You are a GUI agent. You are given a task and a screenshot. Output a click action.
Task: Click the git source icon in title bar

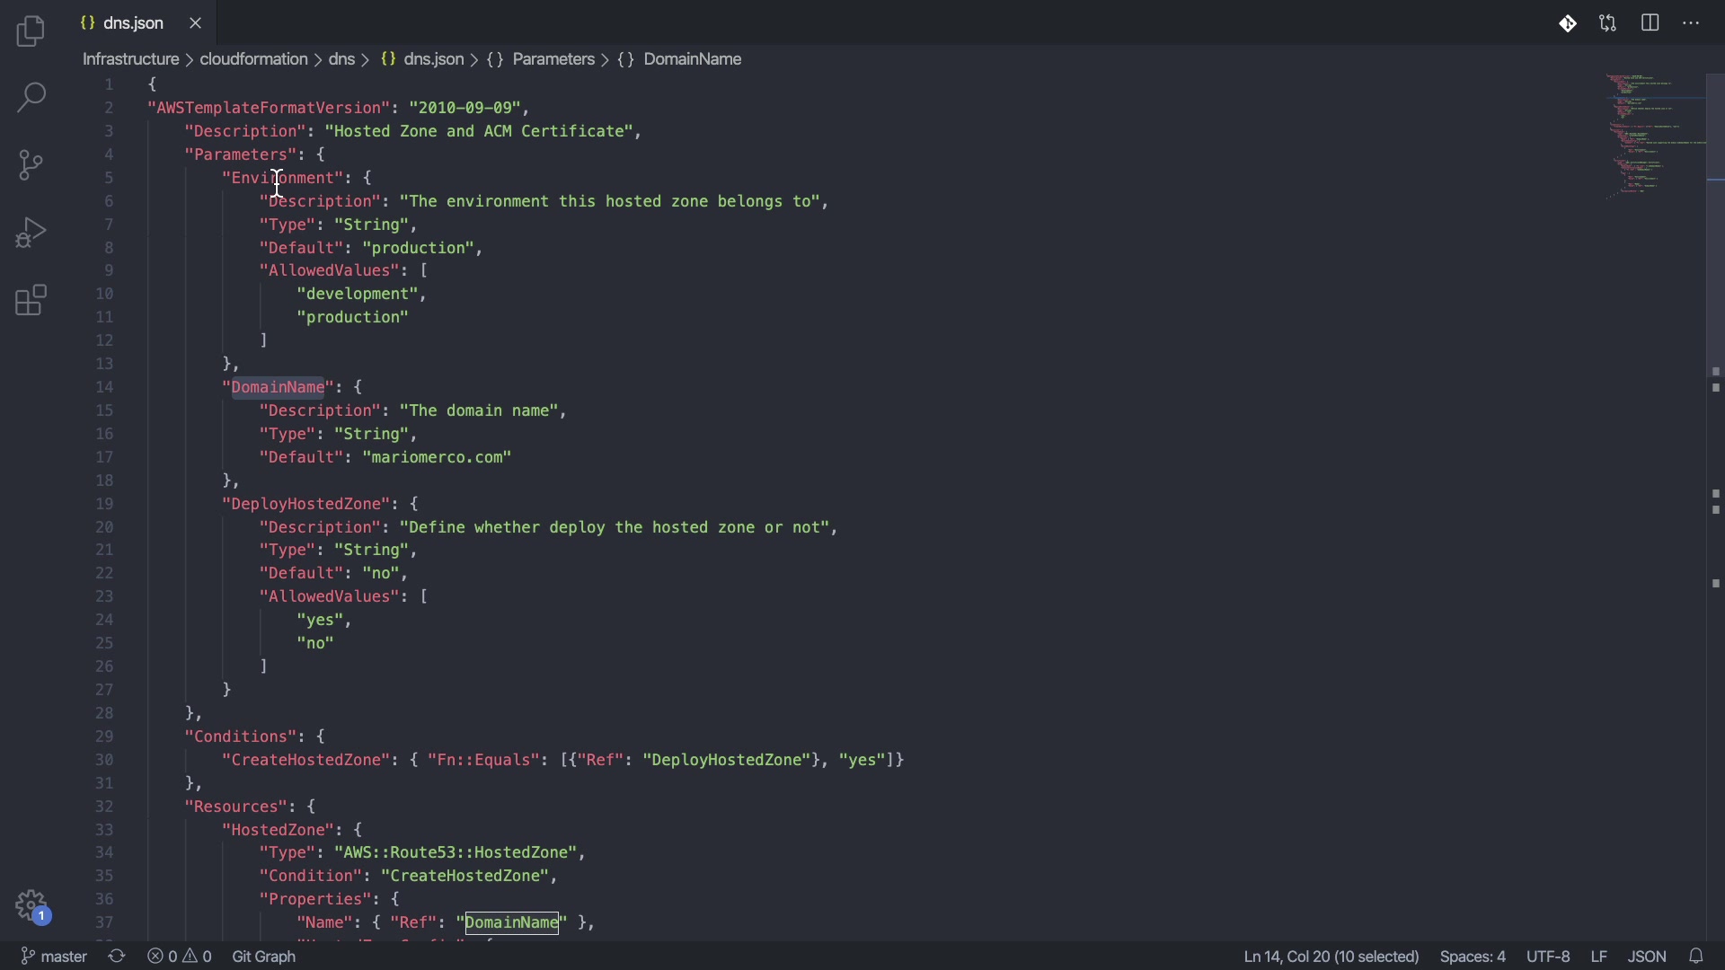point(1568,23)
